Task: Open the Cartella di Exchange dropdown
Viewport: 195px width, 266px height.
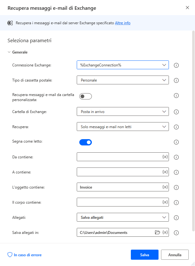Action: 123,111
